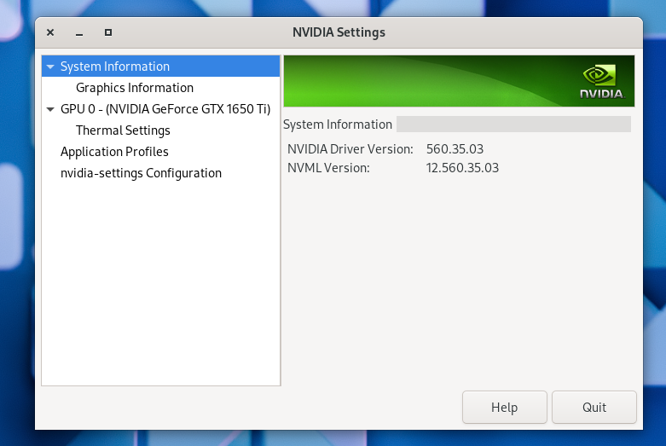Image resolution: width=666 pixels, height=446 pixels.
Task: Click the NVIDIA Settings title bar text
Action: [x=339, y=32]
